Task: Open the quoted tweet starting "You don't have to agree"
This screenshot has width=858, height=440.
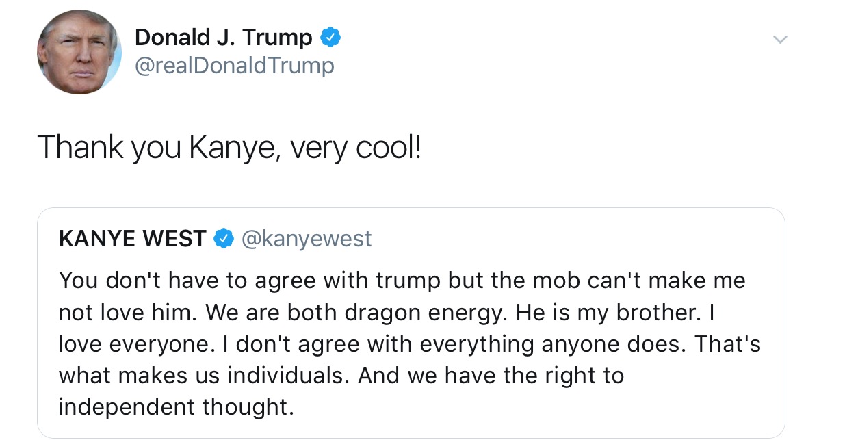Action: tap(411, 323)
